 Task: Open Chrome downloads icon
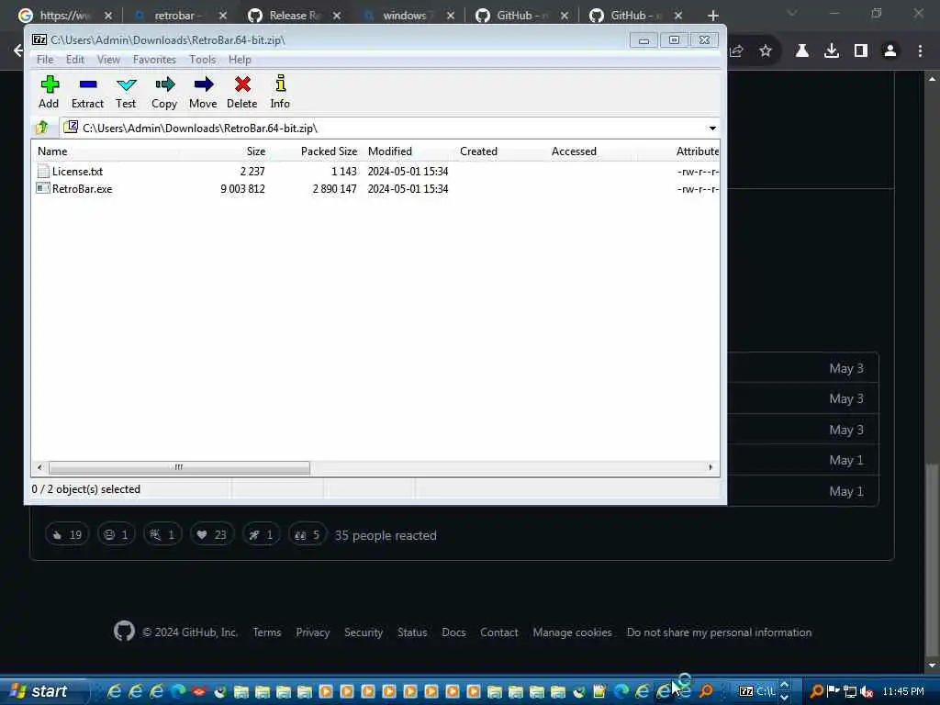[x=832, y=51]
